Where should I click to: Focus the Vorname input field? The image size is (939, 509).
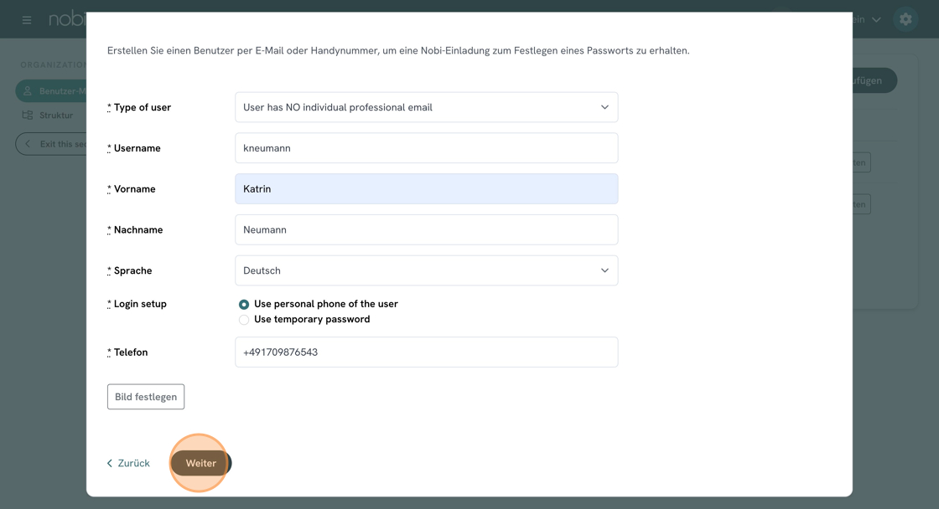[426, 189]
